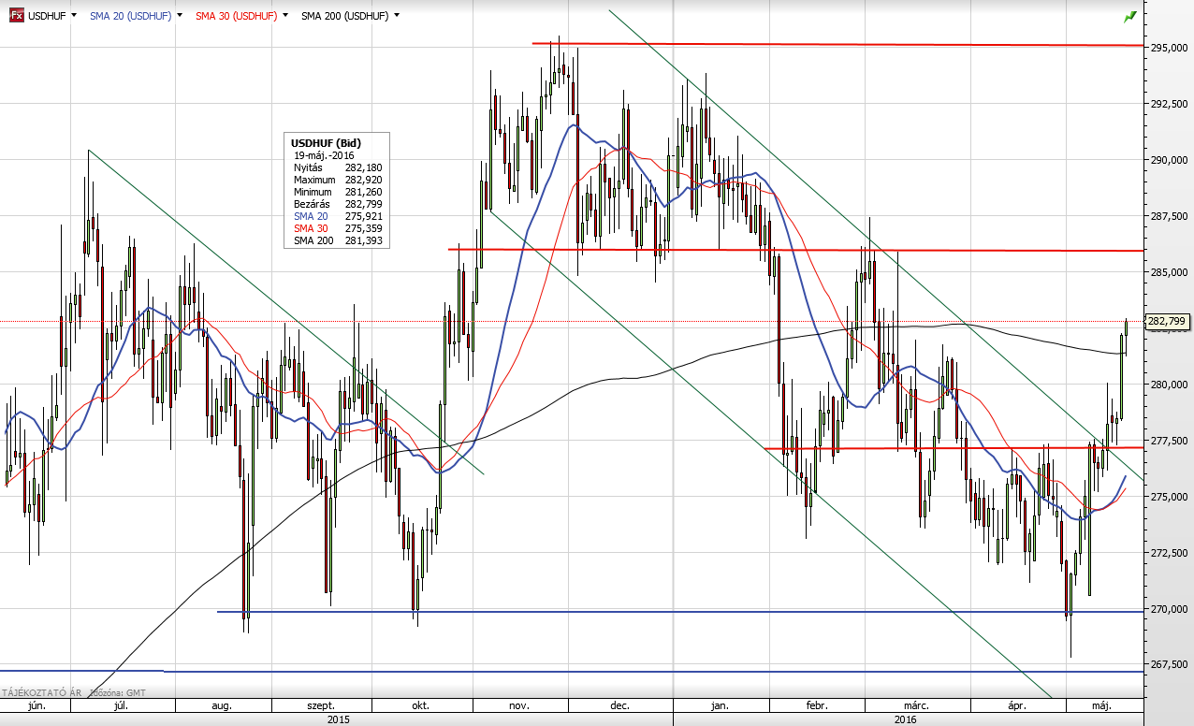Click the 'TÁJÉKOZTATÓ ÁR' notice text

point(44,693)
